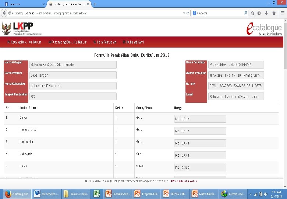Click the Harga field in row 1
Screen dimensions: 287x199
coord(200,119)
